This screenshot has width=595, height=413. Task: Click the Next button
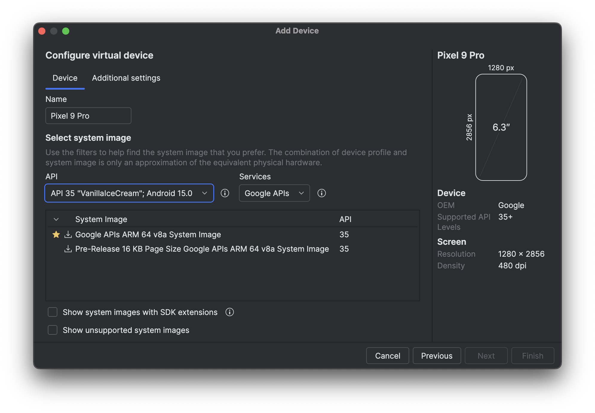(x=486, y=356)
